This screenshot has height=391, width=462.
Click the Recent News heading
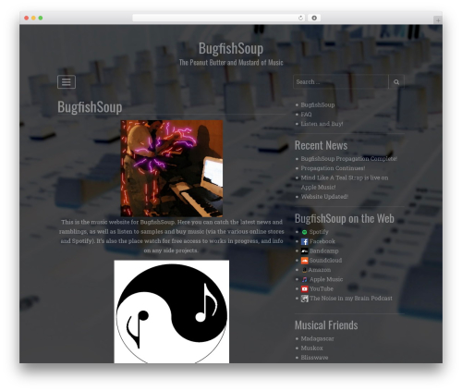[321, 145]
